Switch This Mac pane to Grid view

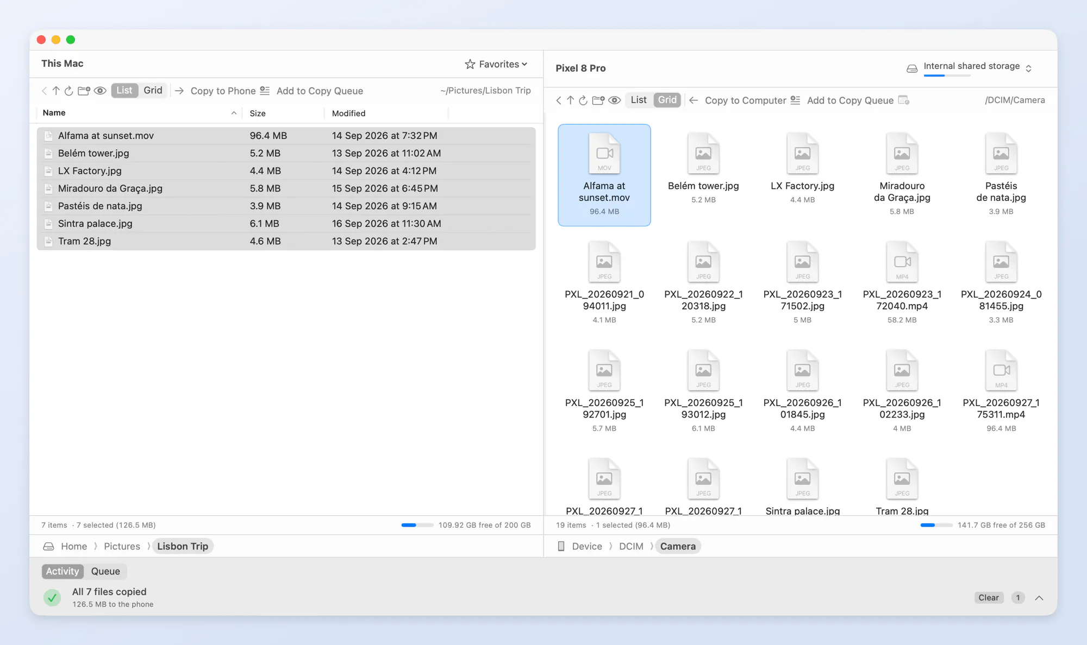(153, 90)
